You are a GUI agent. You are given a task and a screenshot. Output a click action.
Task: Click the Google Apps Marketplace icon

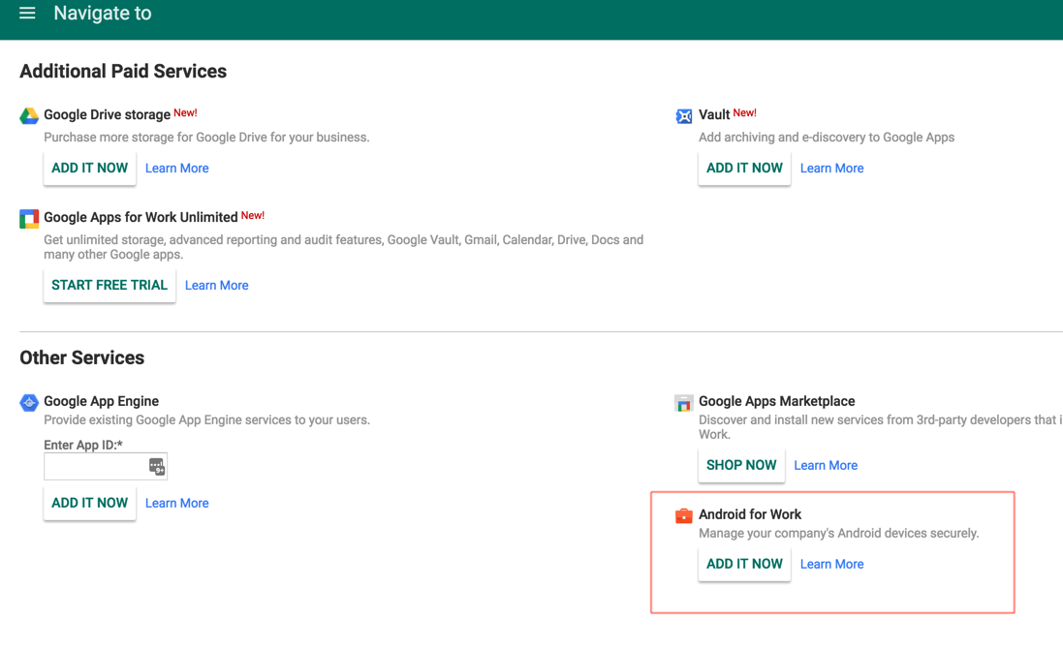(684, 403)
